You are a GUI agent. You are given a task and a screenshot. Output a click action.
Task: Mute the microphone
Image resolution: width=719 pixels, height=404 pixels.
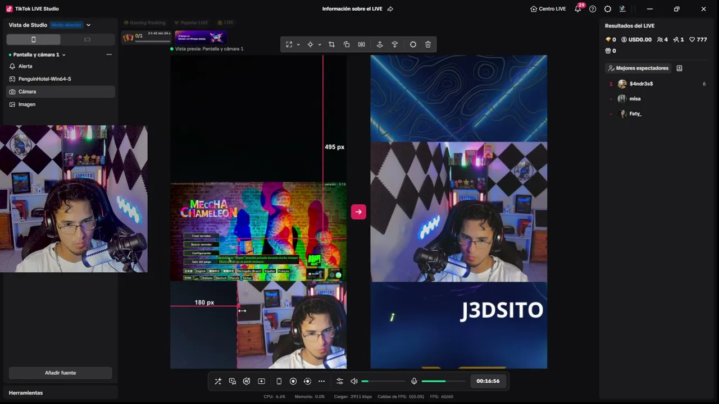(414, 382)
